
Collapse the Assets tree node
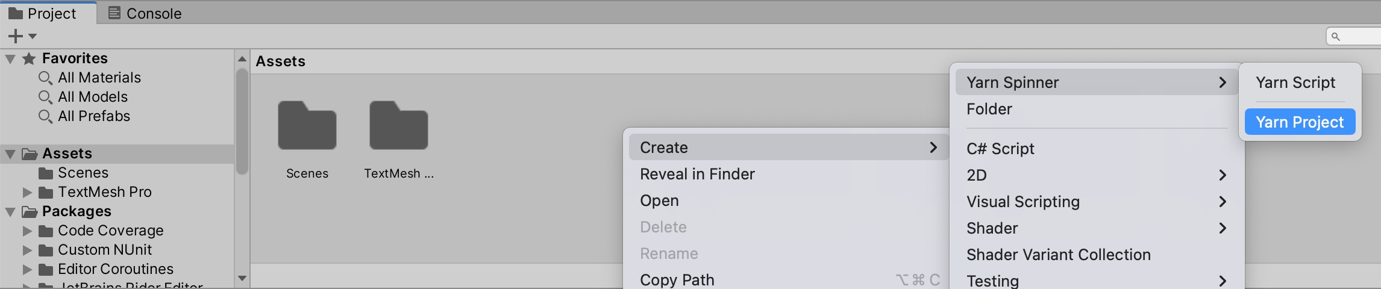[x=10, y=154]
